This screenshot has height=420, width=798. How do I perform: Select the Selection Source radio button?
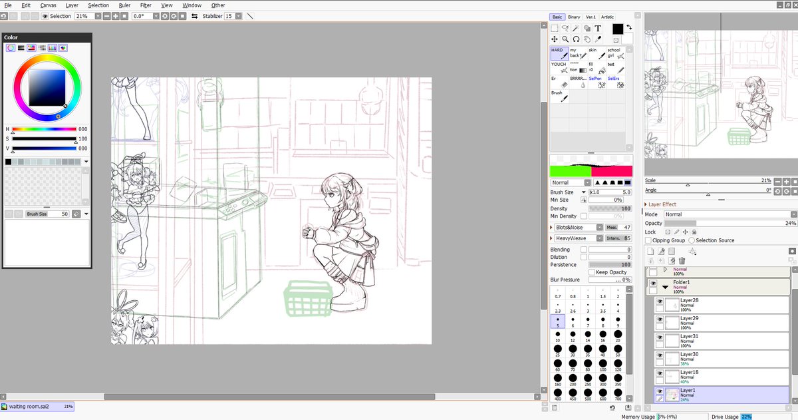tap(692, 240)
